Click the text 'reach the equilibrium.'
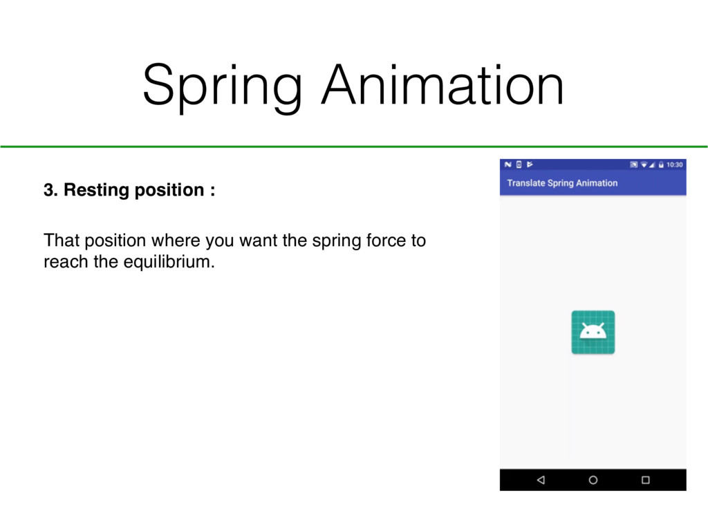The width and height of the screenshot is (708, 531). [129, 262]
